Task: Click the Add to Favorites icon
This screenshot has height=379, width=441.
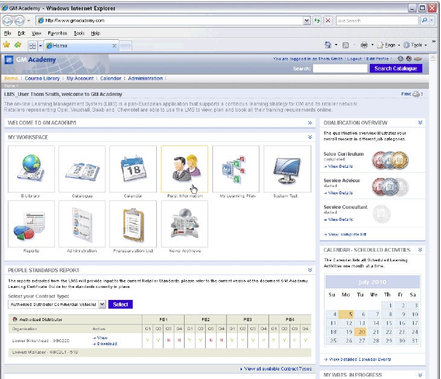Action: click(17, 45)
